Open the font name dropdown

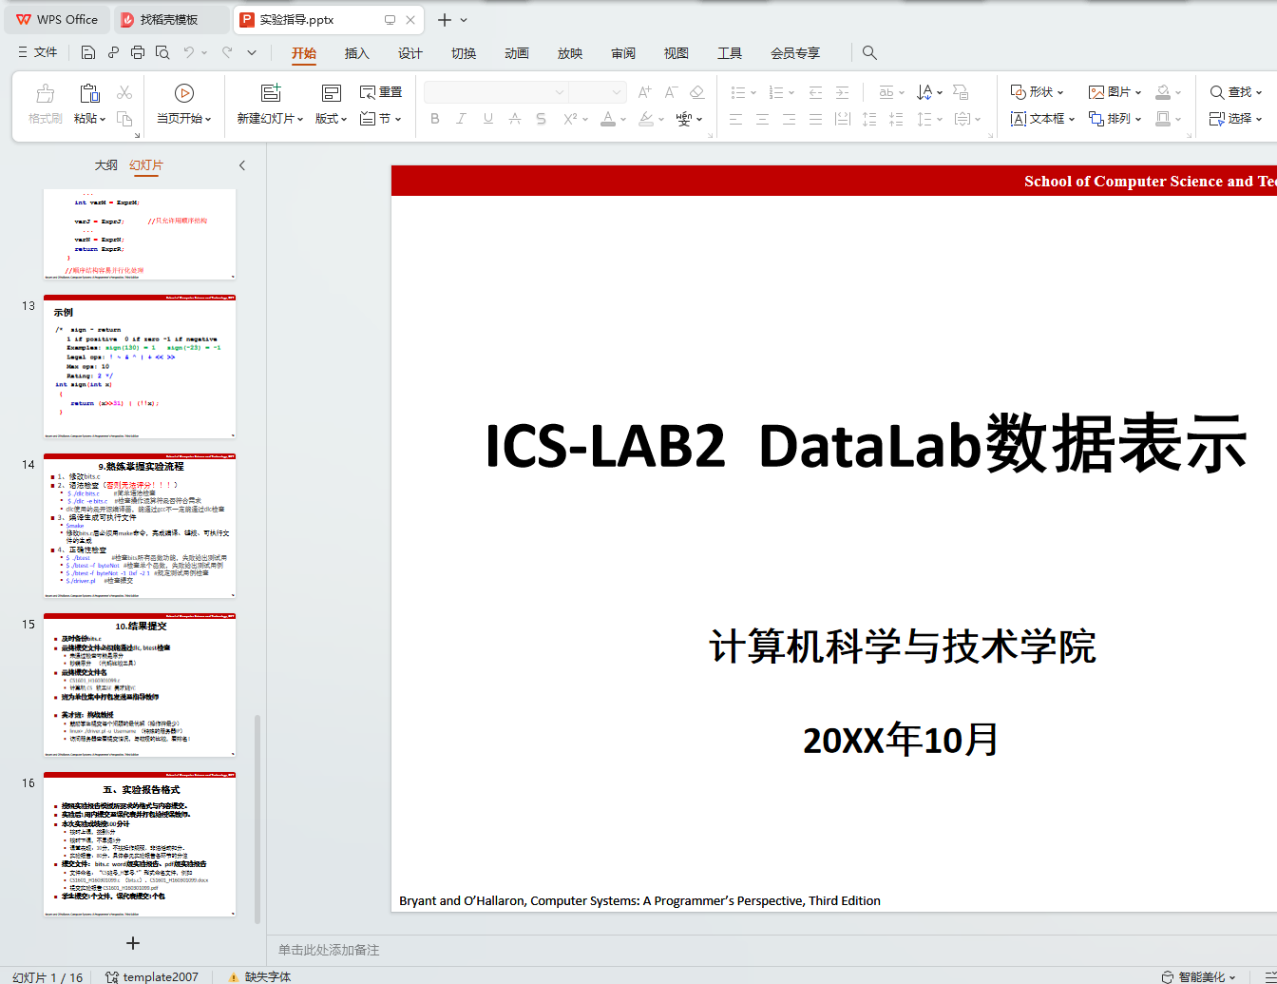(x=559, y=92)
